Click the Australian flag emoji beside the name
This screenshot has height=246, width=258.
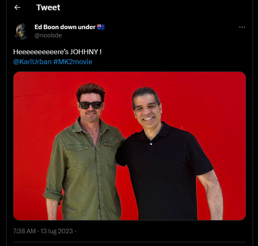point(101,27)
